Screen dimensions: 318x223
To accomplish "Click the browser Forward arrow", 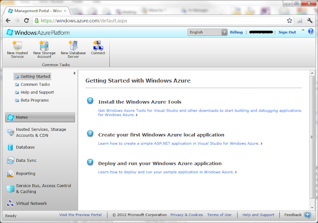I will click(x=17, y=20).
